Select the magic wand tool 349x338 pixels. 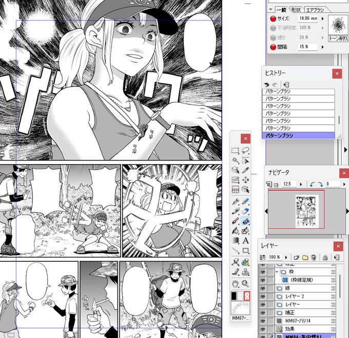(235, 161)
